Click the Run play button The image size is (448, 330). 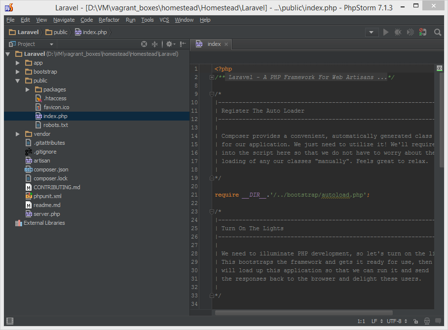(x=386, y=32)
